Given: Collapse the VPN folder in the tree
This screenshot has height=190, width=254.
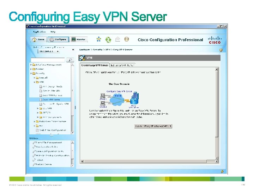Looking at the screenshot, I should click(35, 82).
